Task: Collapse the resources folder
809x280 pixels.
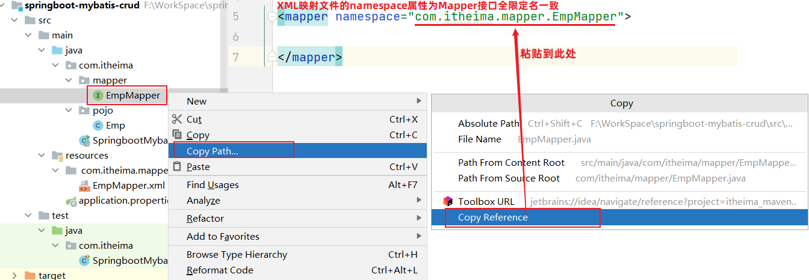Action: (x=42, y=156)
